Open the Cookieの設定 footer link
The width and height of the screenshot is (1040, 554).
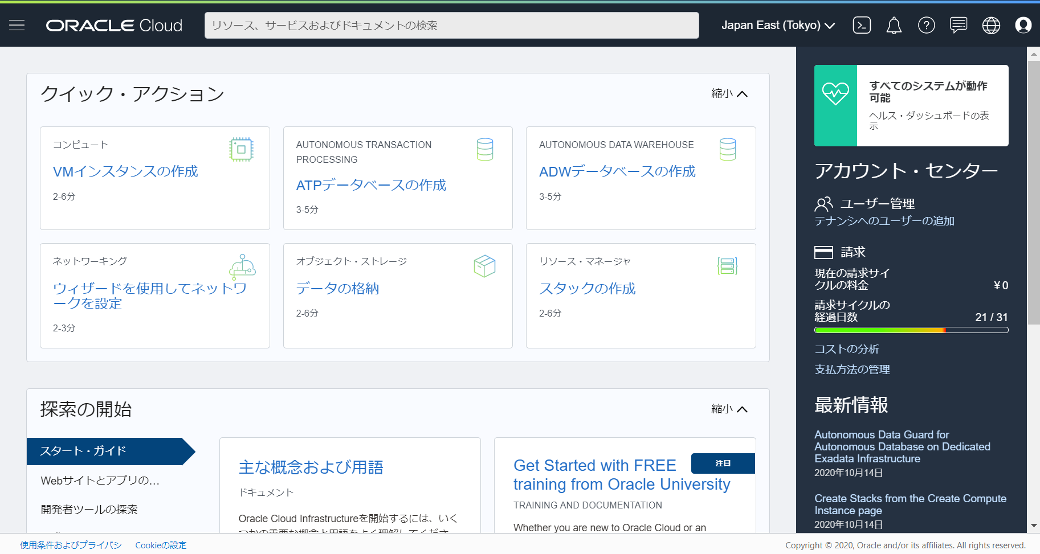coord(161,545)
